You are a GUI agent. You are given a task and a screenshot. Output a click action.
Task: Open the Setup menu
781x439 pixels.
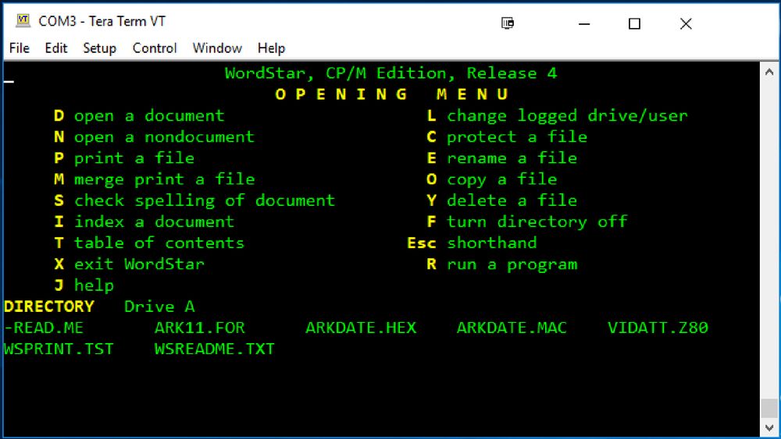point(100,48)
